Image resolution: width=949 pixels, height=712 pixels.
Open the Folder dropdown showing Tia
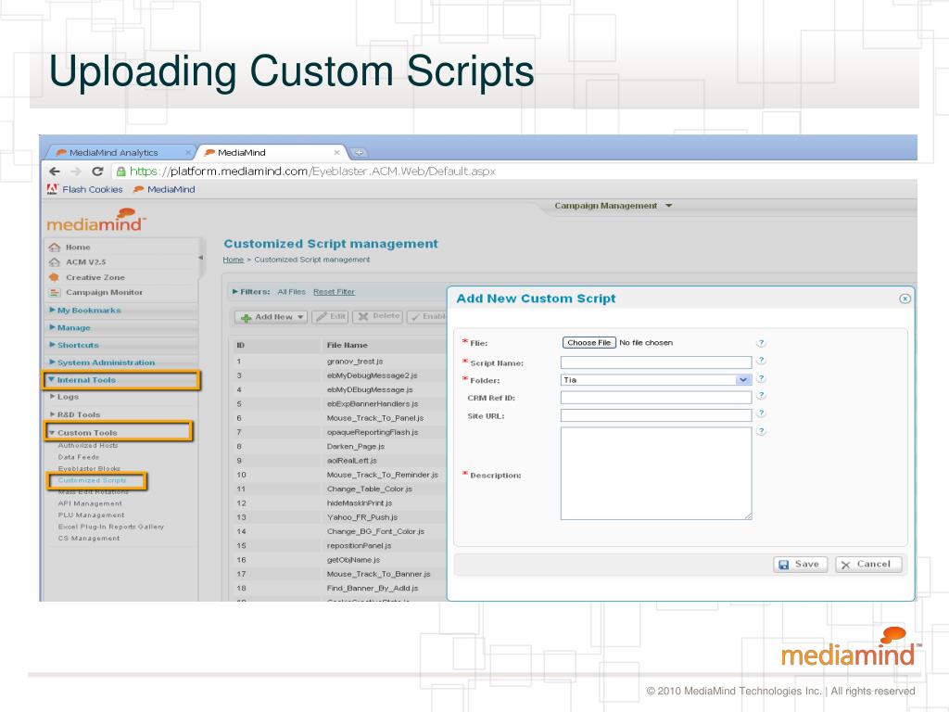(656, 380)
